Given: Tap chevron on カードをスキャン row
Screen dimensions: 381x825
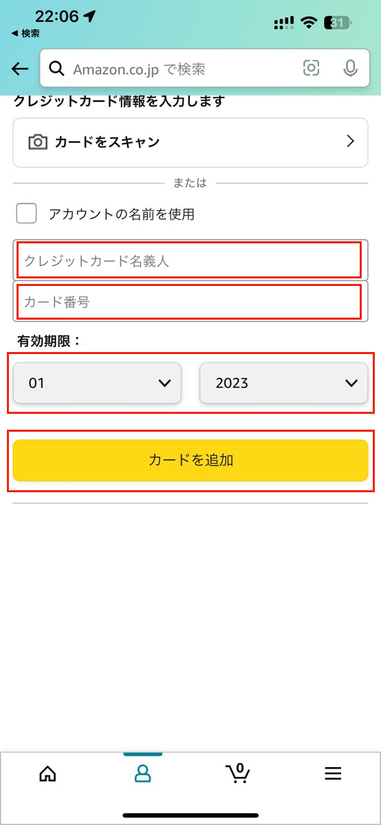Looking at the screenshot, I should pos(350,142).
